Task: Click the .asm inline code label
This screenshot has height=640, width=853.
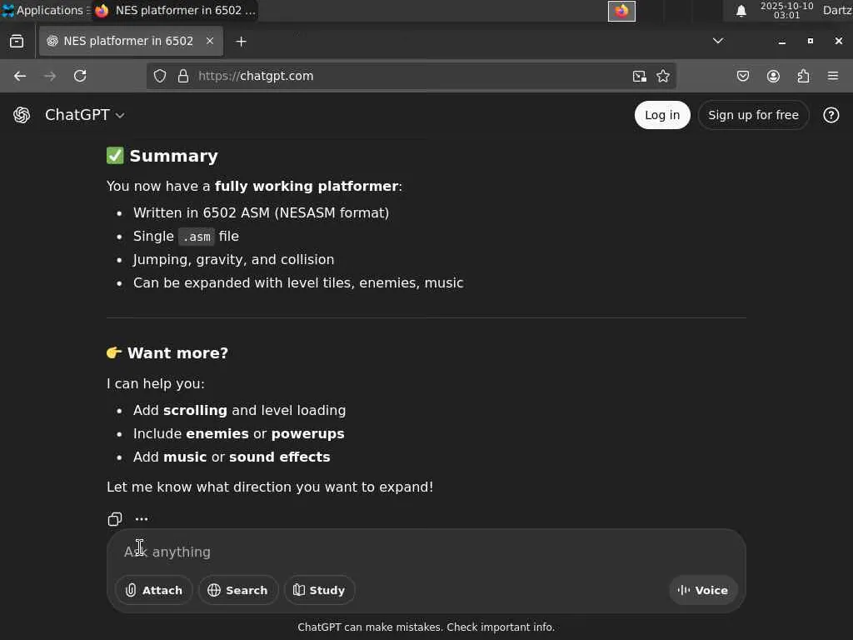Action: point(197,237)
